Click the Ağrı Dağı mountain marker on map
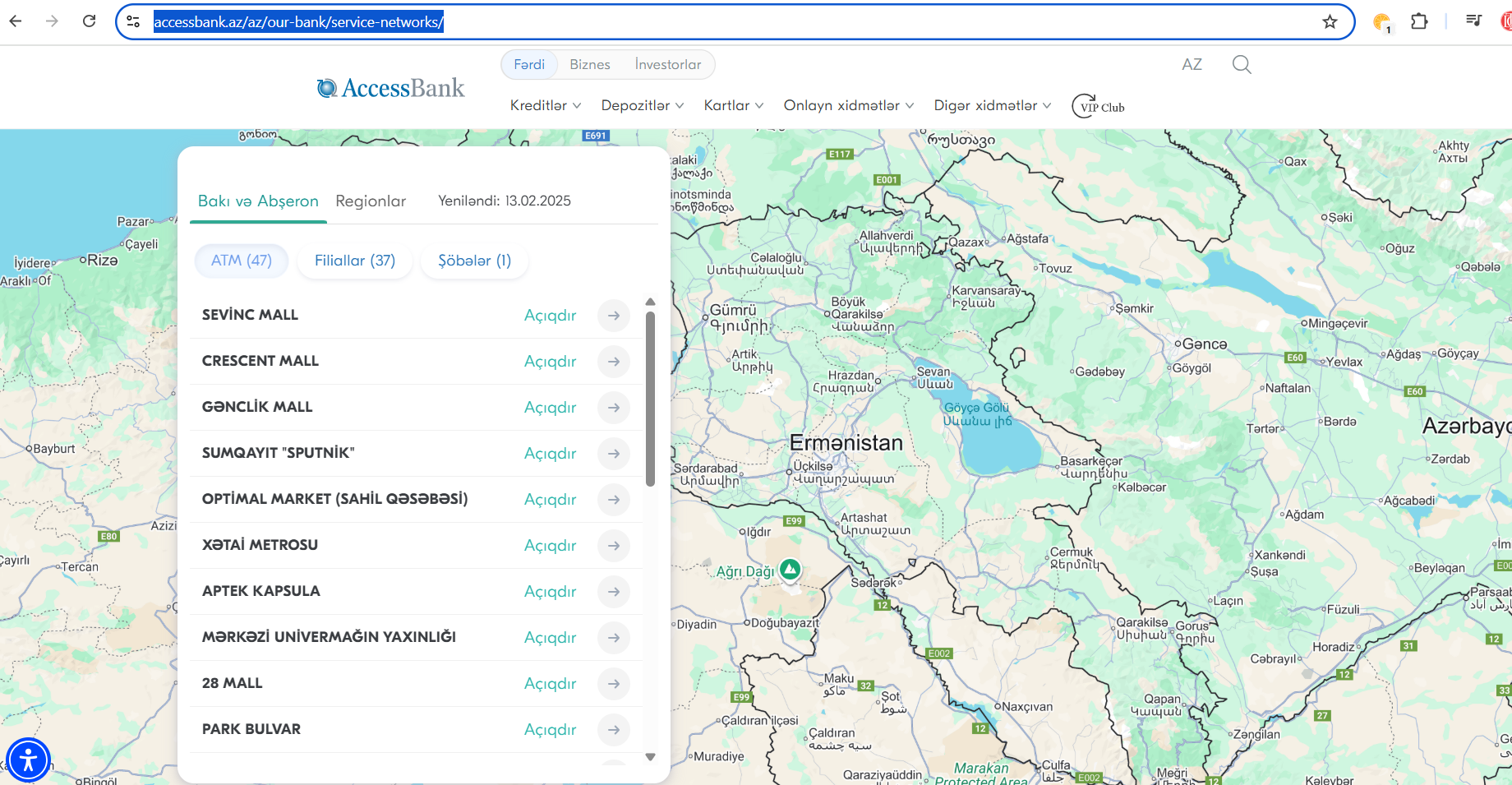 pyautogui.click(x=790, y=569)
